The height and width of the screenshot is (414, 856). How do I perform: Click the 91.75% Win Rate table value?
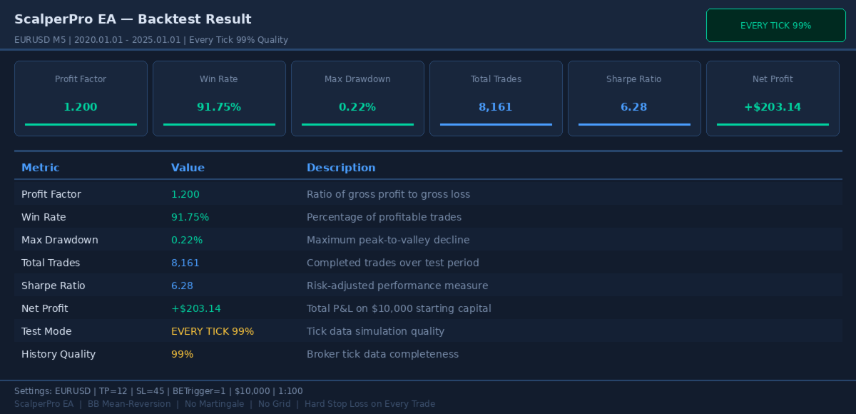point(190,217)
